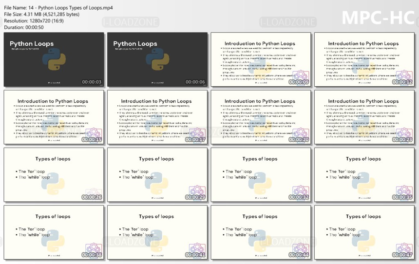Viewport: 419px width, 264px height.
Task: Select the Types of loops frame at 00:00:32
Action: click(261, 175)
